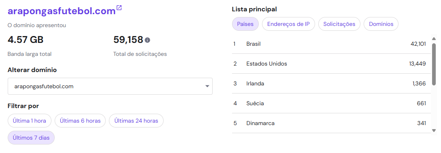Choose the Últimas 24 horas filter
The height and width of the screenshot is (153, 441).
pyautogui.click(x=136, y=121)
